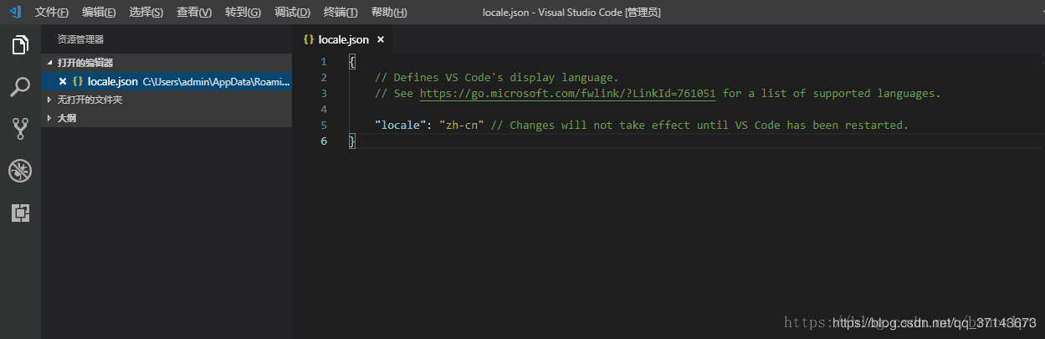Open the Source Control view icon
This screenshot has height=339, width=1045.
point(20,128)
